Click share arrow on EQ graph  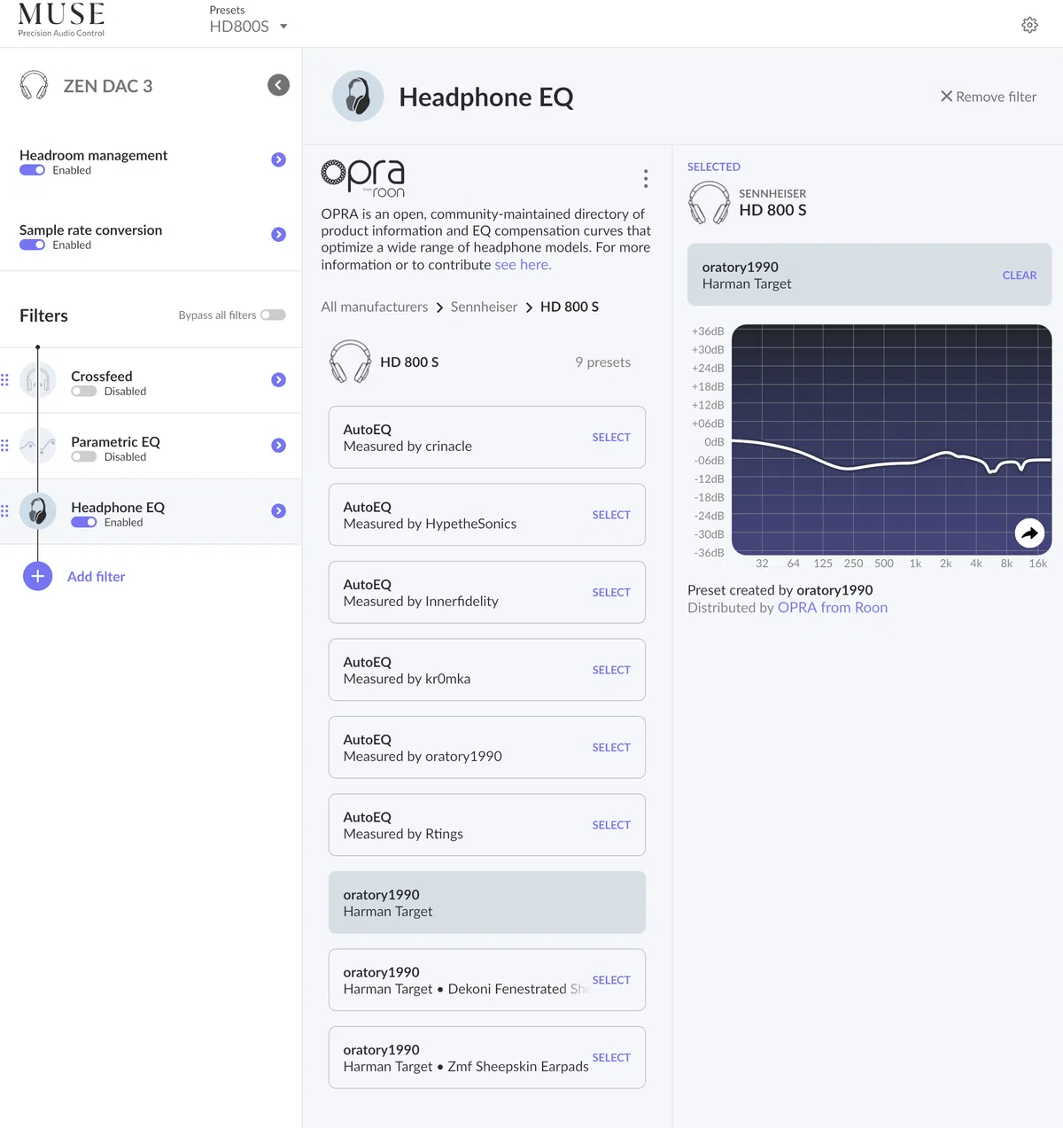pos(1029,533)
